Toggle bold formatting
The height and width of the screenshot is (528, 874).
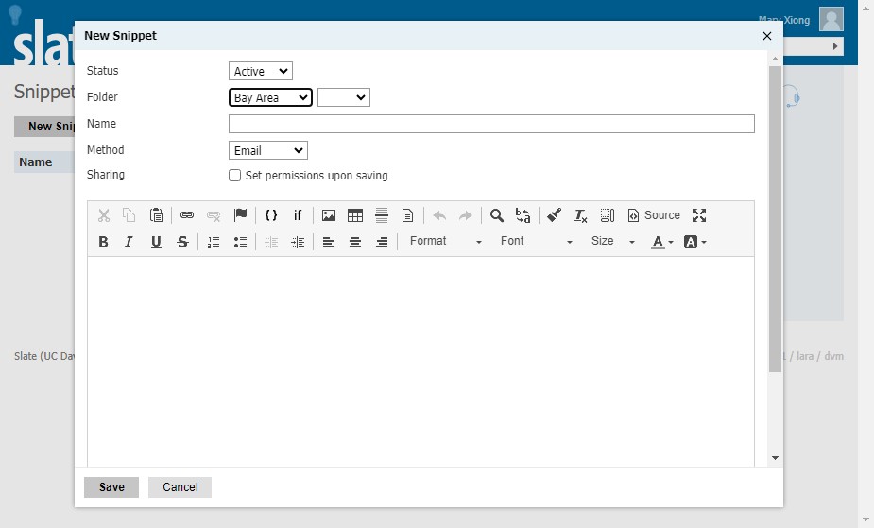[104, 242]
